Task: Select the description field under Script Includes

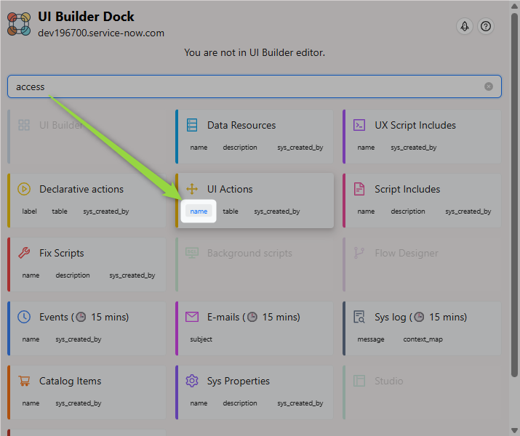Action: pos(408,211)
